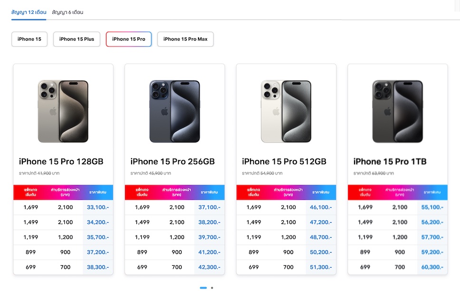Click the Black Titanium iPhone 1TB image
The image size is (460, 291).
(398, 111)
